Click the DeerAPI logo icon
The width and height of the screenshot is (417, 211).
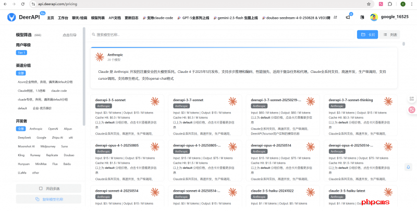tap(11, 17)
